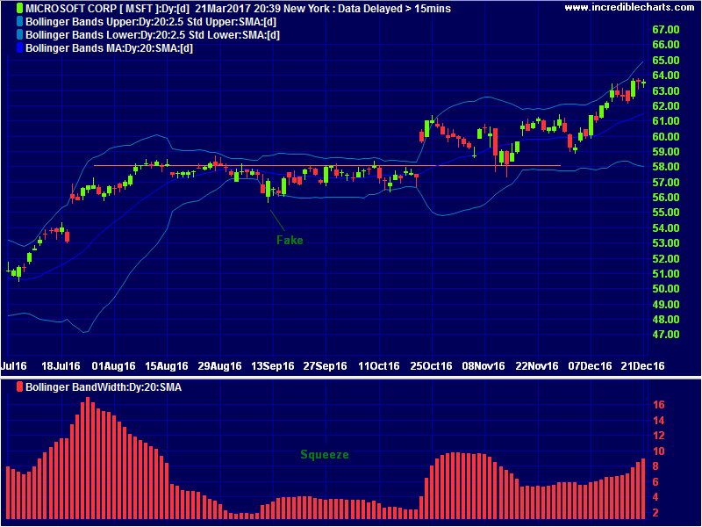Click the 14 BandWidth axis label
The width and height of the screenshot is (702, 527).
659,421
